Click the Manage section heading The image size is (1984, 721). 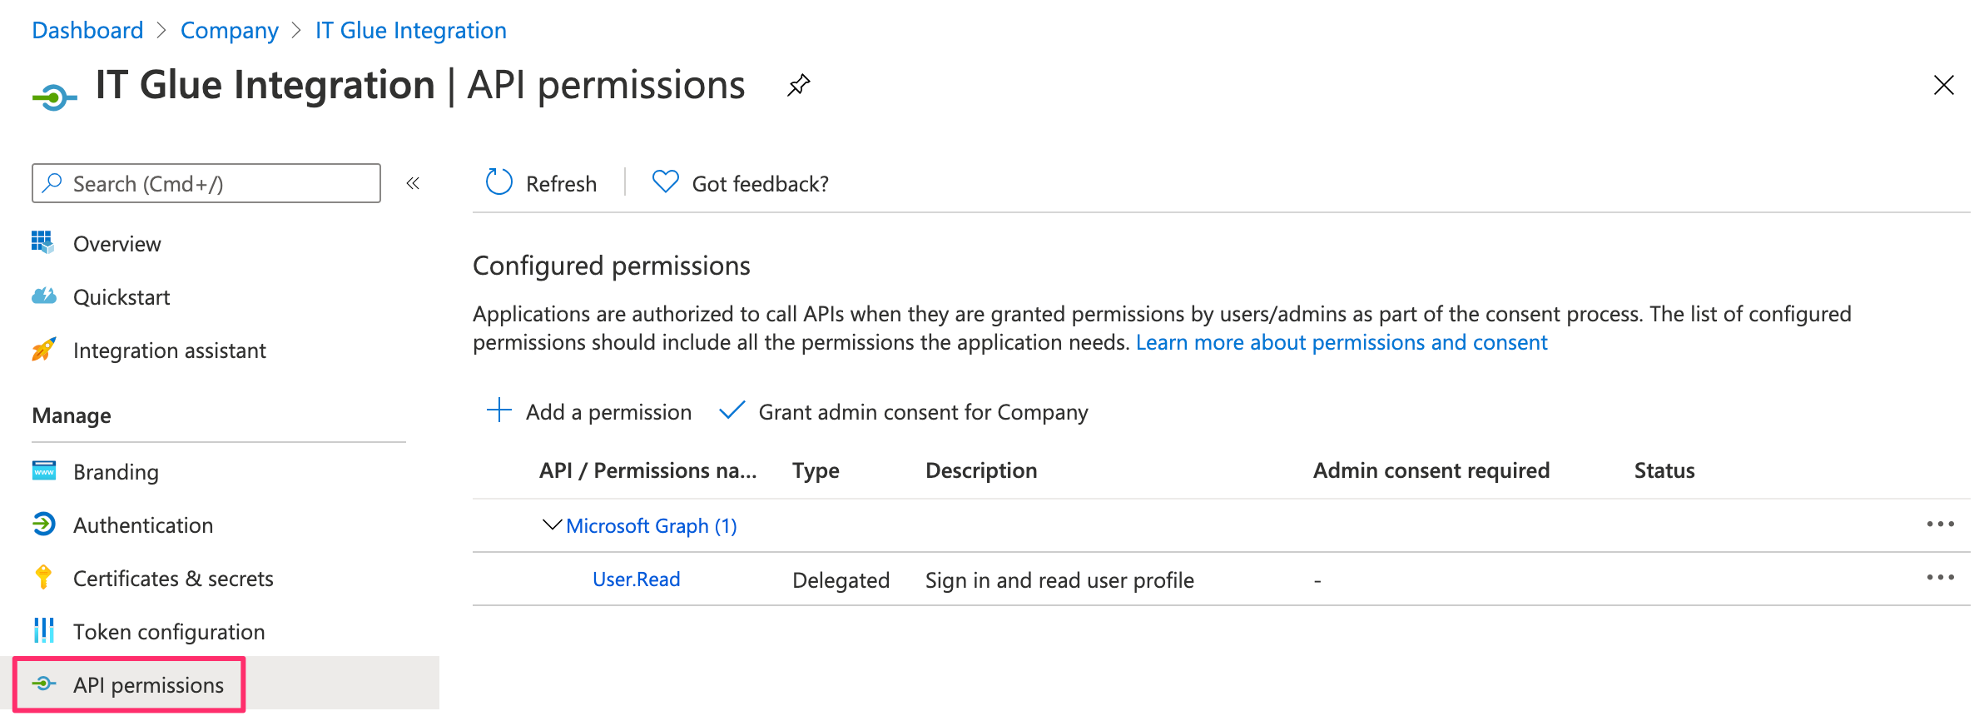coord(72,415)
